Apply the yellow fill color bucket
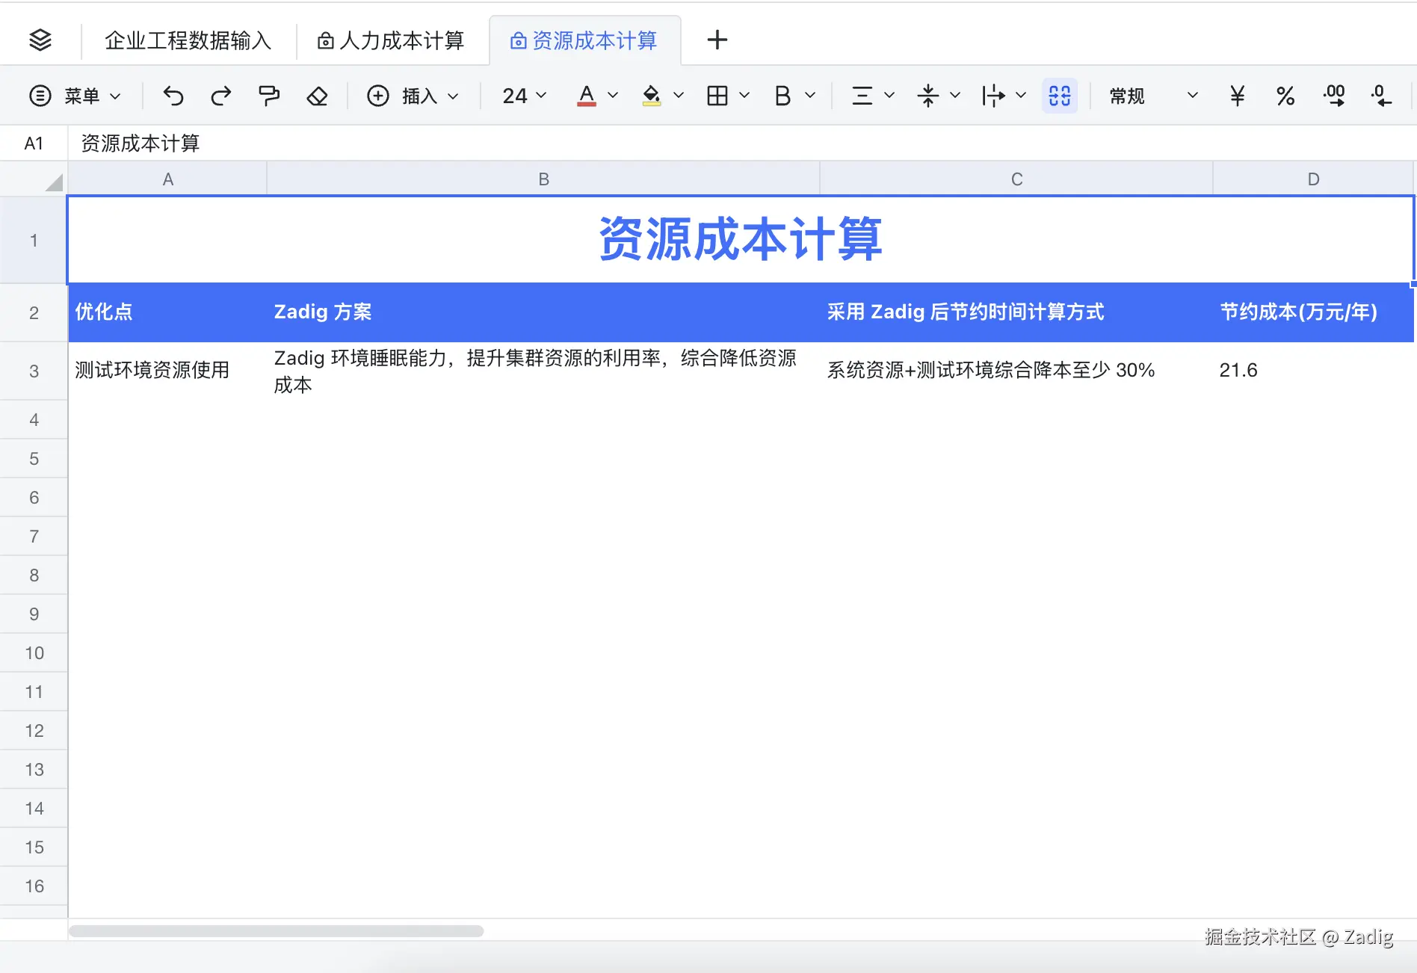Viewport: 1417px width, 973px height. pos(652,96)
